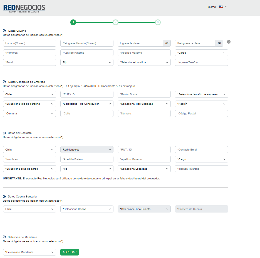Click the Datos Cuenta Bancaria chevron icon
Screen dimensions: 260x258
click(5, 197)
